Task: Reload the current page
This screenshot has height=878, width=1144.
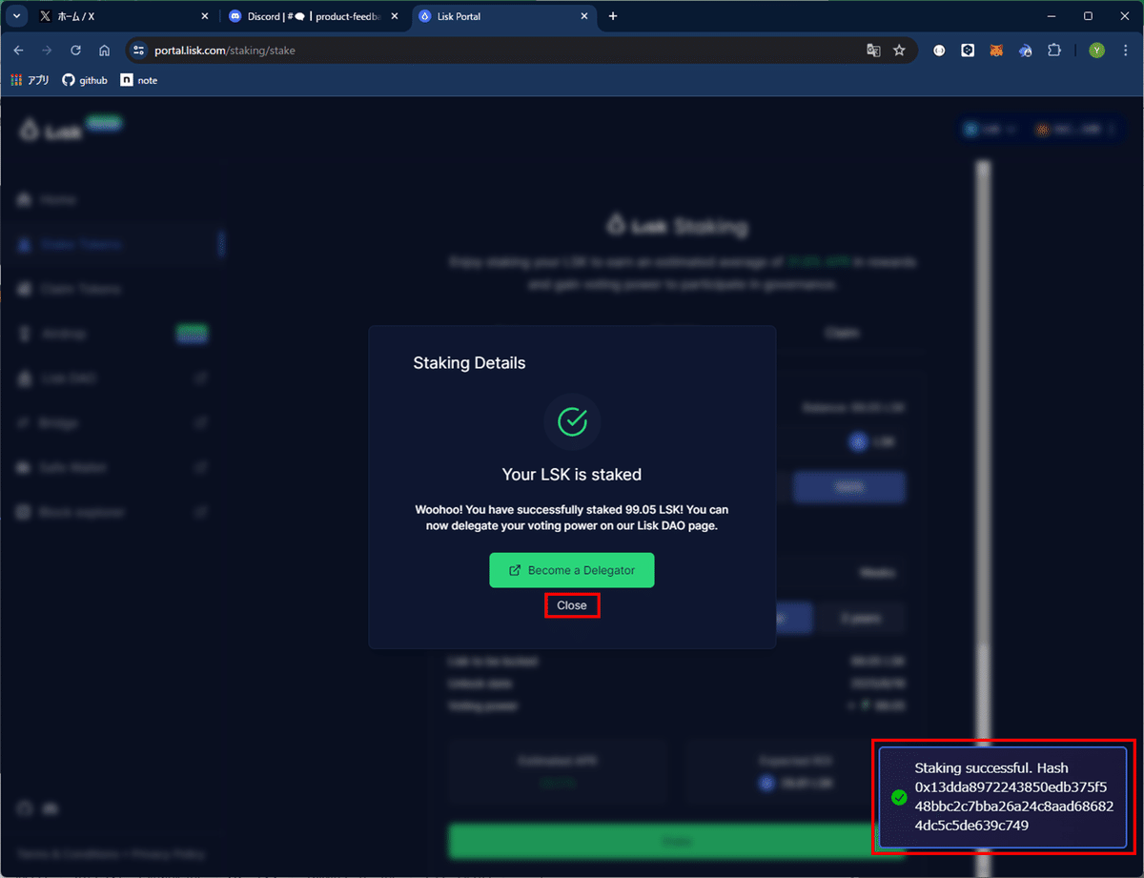Action: pos(75,51)
